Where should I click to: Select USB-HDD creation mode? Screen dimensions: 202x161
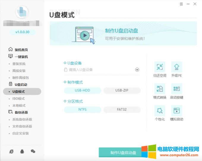pyautogui.click(x=83, y=90)
